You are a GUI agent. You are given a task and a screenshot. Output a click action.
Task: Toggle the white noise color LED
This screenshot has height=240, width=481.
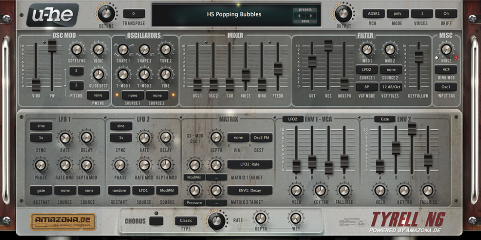click(437, 58)
